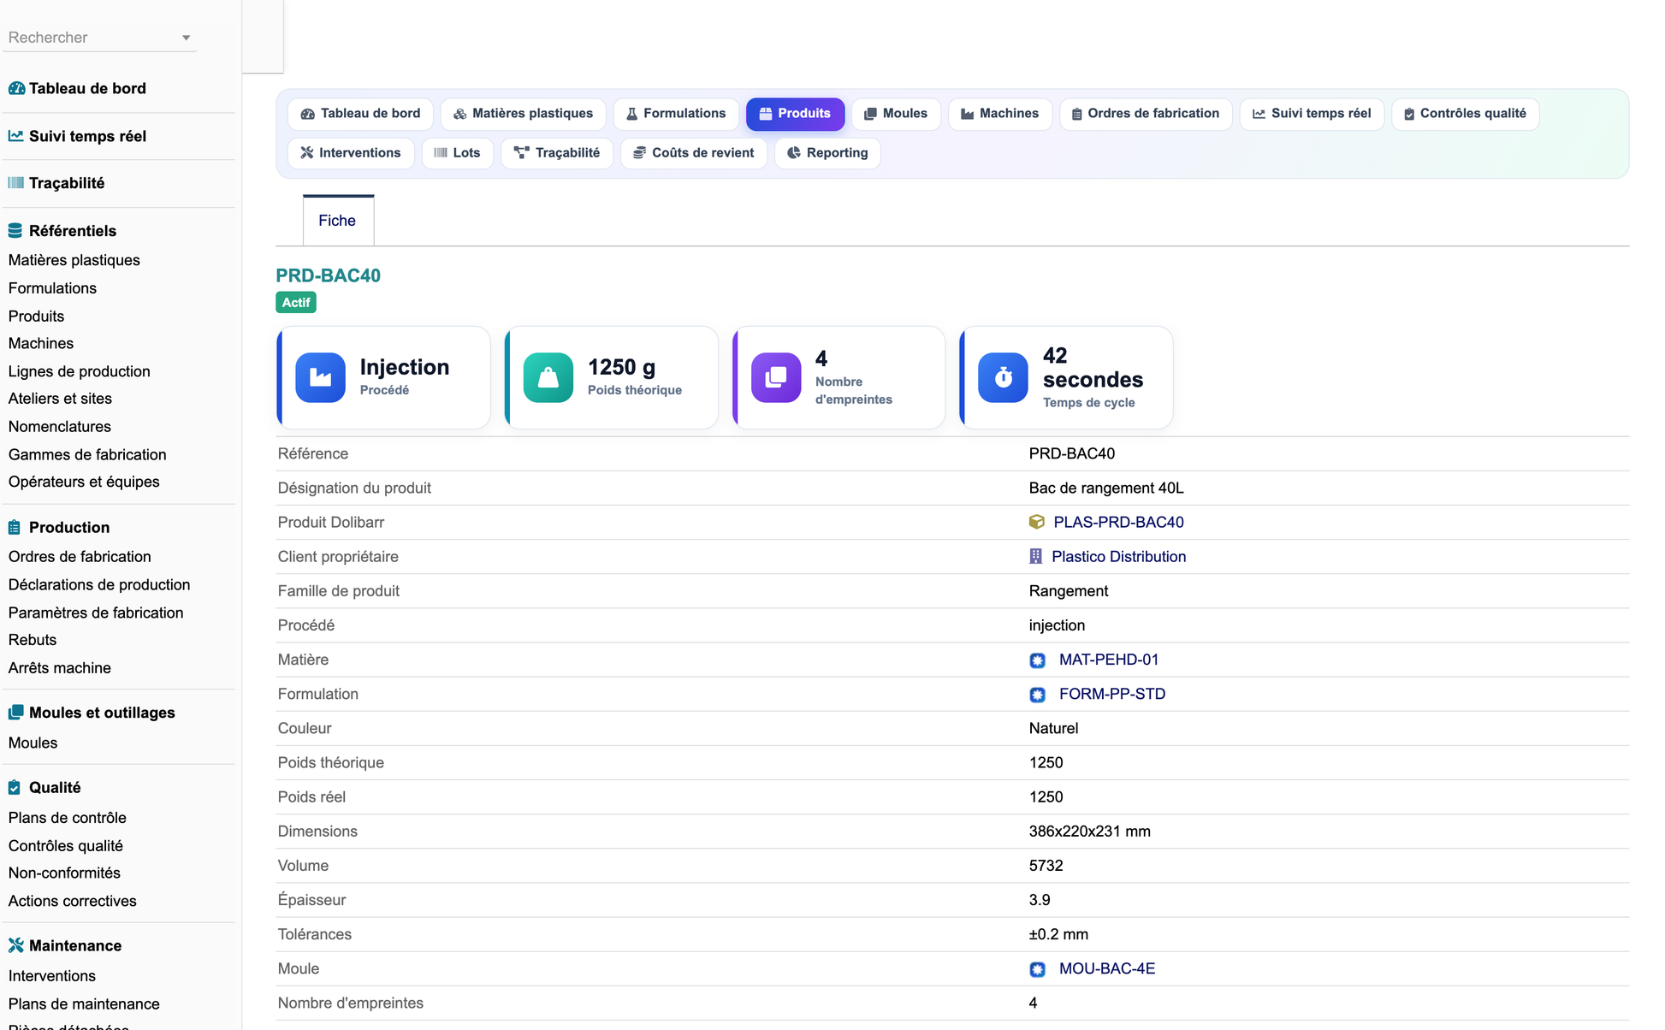Screen dimensions: 1665x1030
Task: Open Plans de maintenance in sidebar
Action: tap(84, 1004)
